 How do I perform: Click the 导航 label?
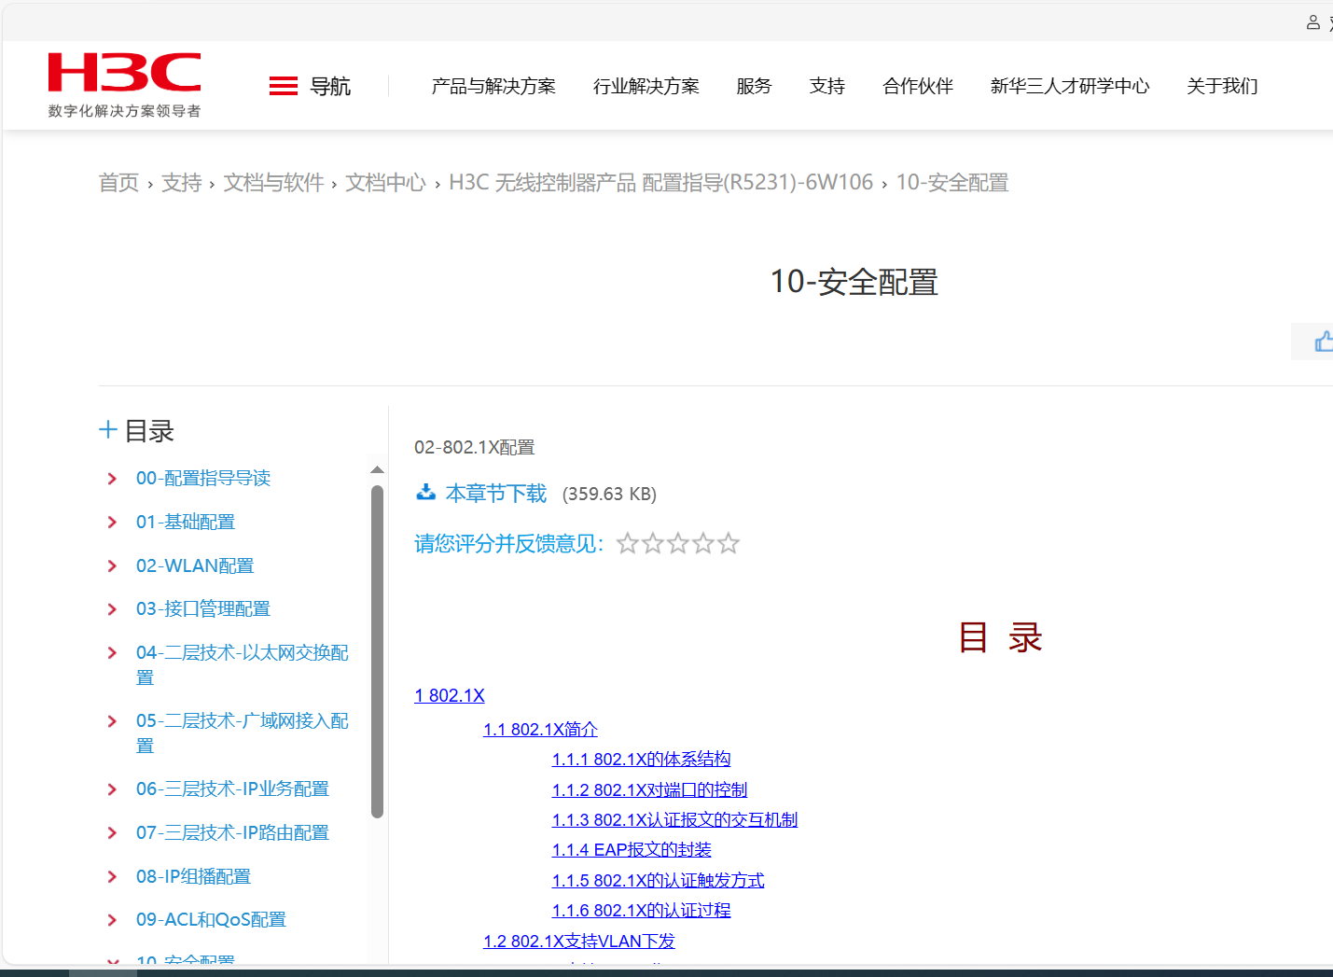pyautogui.click(x=330, y=87)
